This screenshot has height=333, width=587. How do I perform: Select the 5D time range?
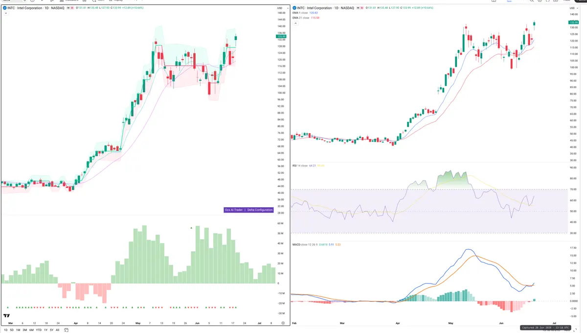pos(12,330)
